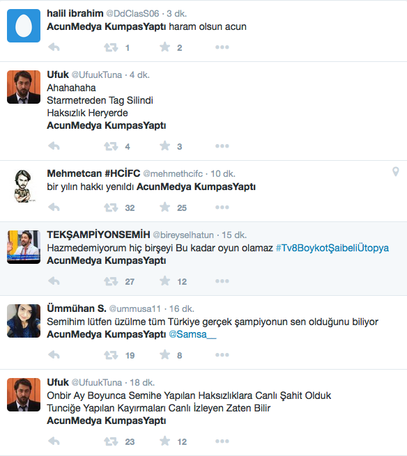This screenshot has width=407, height=456.
Task: Open the 10 dk. timestamp on Mehmetcan's tweet
Action: click(223, 173)
